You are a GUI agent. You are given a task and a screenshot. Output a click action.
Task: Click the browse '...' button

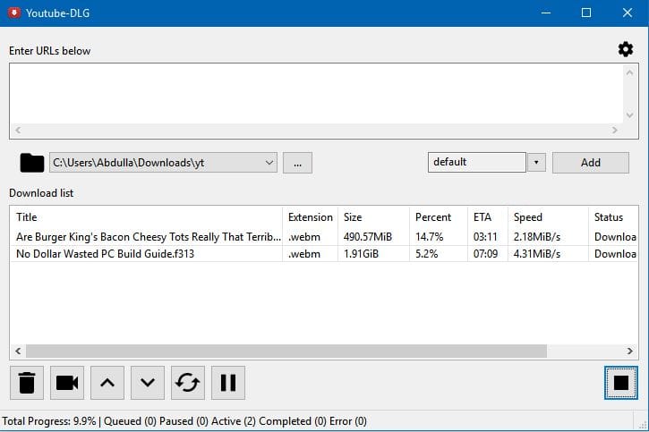pyautogui.click(x=297, y=163)
